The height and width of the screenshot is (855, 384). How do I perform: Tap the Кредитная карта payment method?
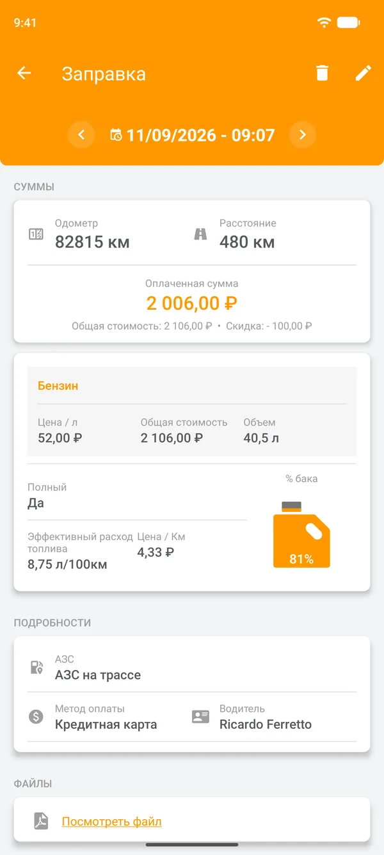pyautogui.click(x=106, y=724)
